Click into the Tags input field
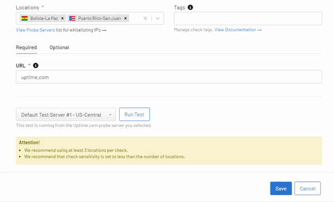334x202 pixels. (x=248, y=18)
